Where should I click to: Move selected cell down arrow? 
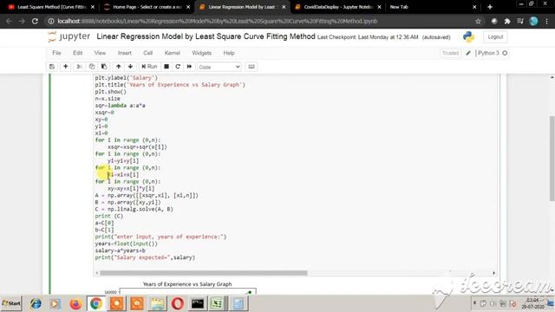(x=130, y=67)
